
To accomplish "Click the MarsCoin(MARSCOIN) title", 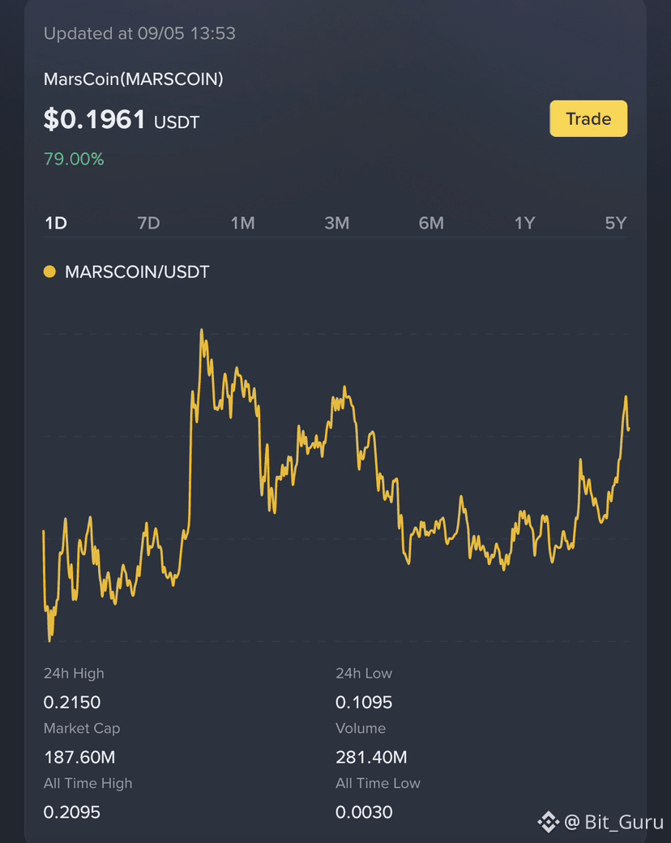I will (x=134, y=79).
